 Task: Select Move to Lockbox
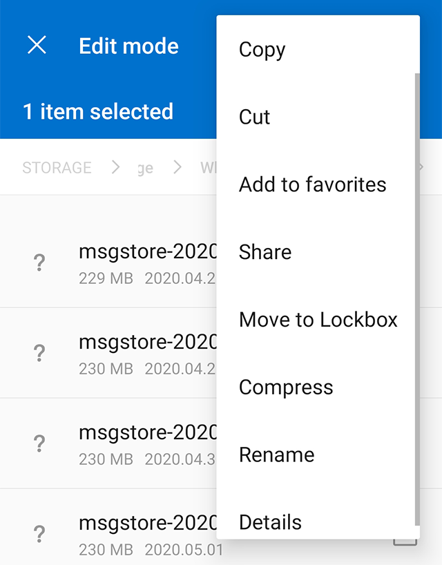coord(318,320)
